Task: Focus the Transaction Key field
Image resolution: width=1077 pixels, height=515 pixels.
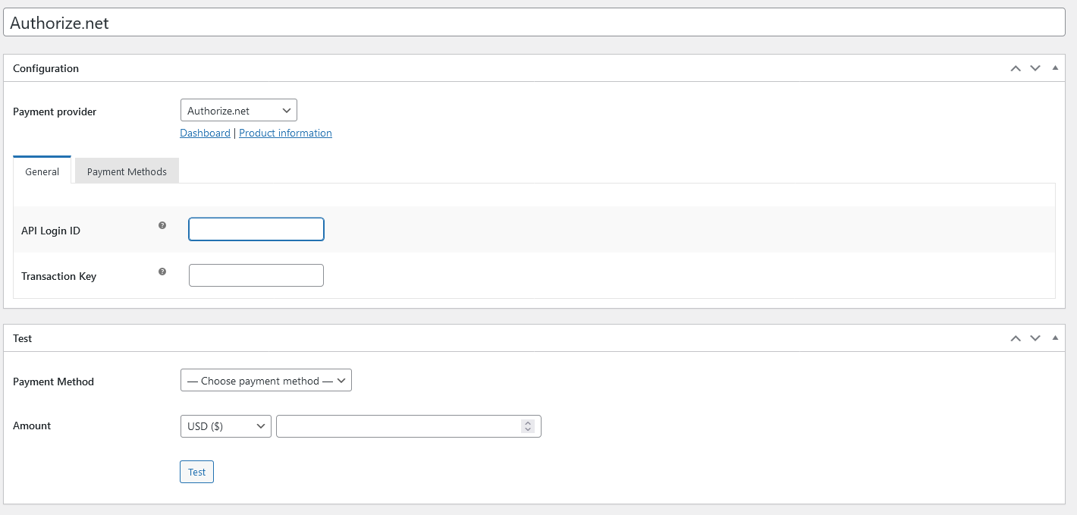Action: click(256, 275)
